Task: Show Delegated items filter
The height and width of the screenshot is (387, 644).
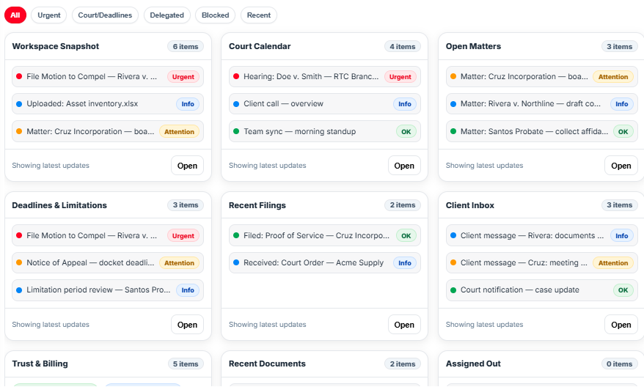Action: [167, 15]
